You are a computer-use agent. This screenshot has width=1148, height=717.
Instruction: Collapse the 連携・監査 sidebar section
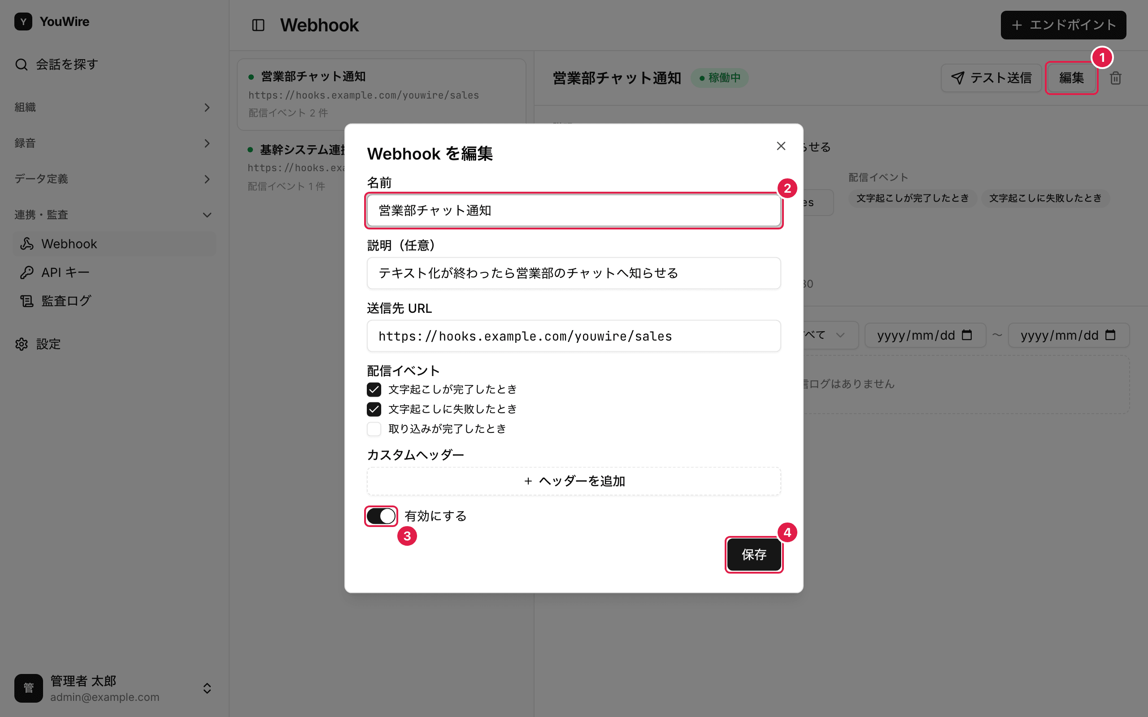tap(114, 215)
